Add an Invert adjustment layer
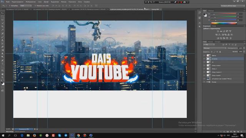Viewport: 246px width, 138px height. click(x=218, y=38)
